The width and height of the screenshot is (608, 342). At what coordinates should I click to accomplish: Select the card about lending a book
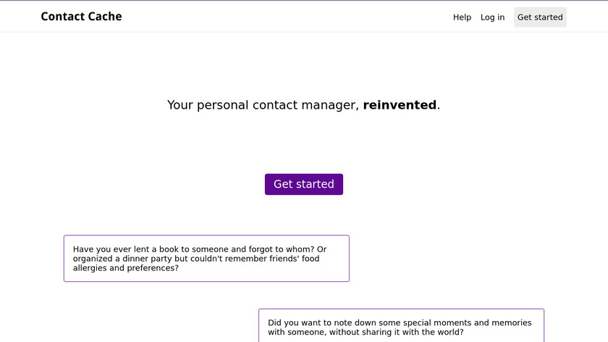206,259
